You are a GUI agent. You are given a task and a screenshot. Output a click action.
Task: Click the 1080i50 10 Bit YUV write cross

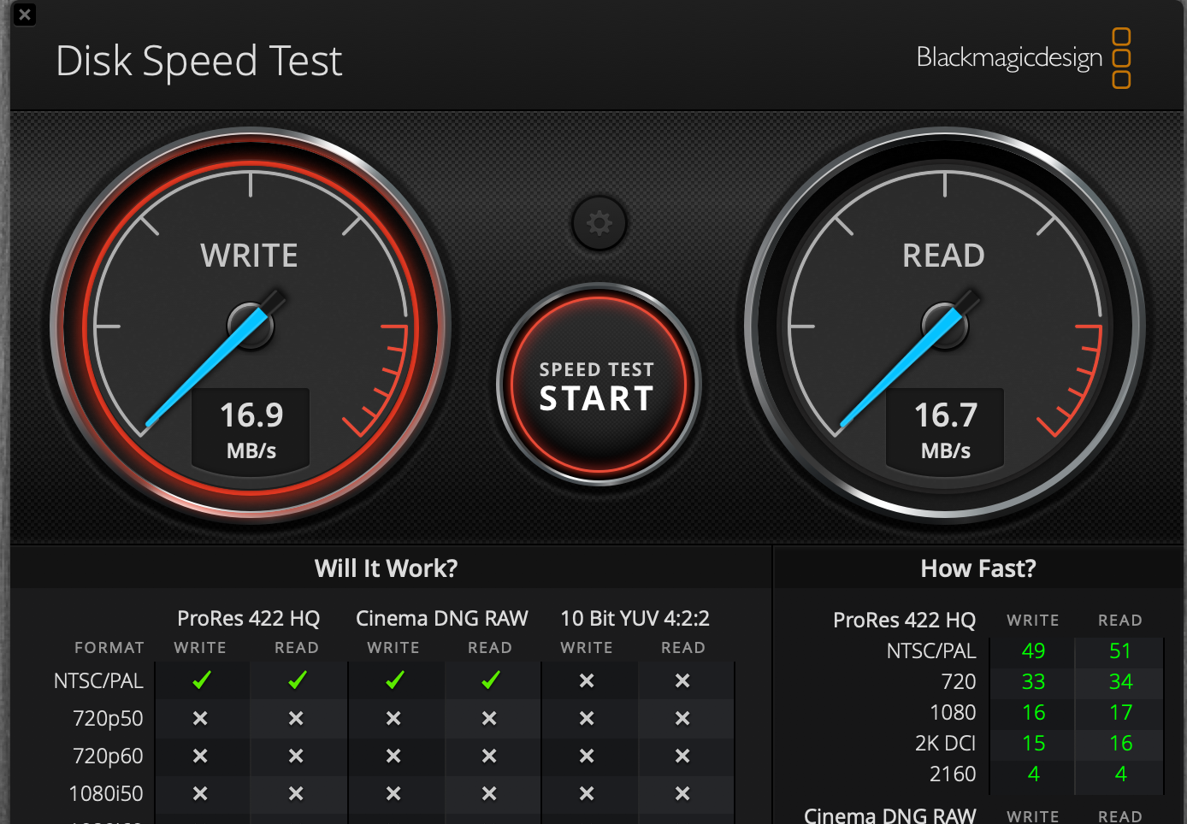tap(587, 794)
